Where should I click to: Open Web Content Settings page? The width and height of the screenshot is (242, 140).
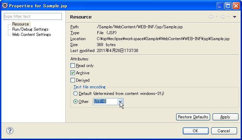coord(31,35)
